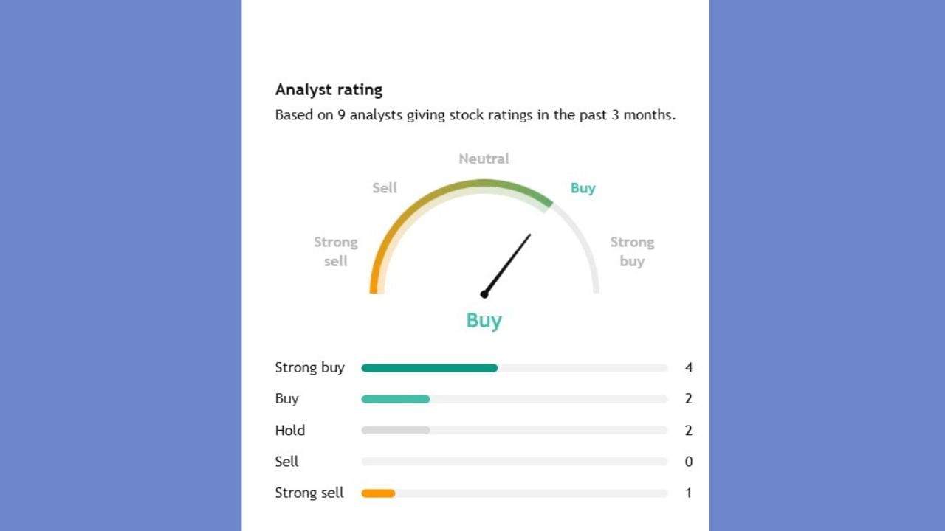The width and height of the screenshot is (945, 531).
Task: Click the Strong buy count of 4
Action: click(x=688, y=367)
